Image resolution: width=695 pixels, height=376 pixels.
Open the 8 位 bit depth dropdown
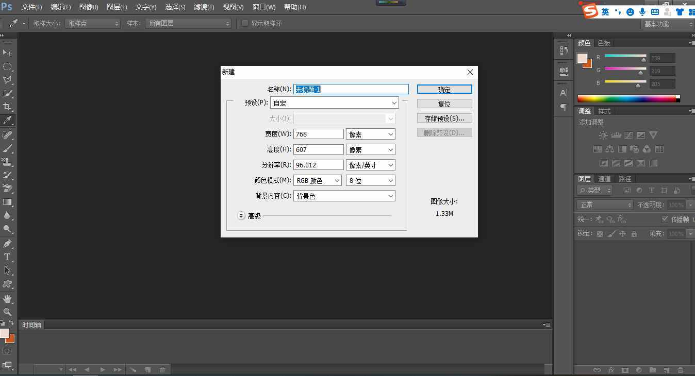(x=371, y=180)
